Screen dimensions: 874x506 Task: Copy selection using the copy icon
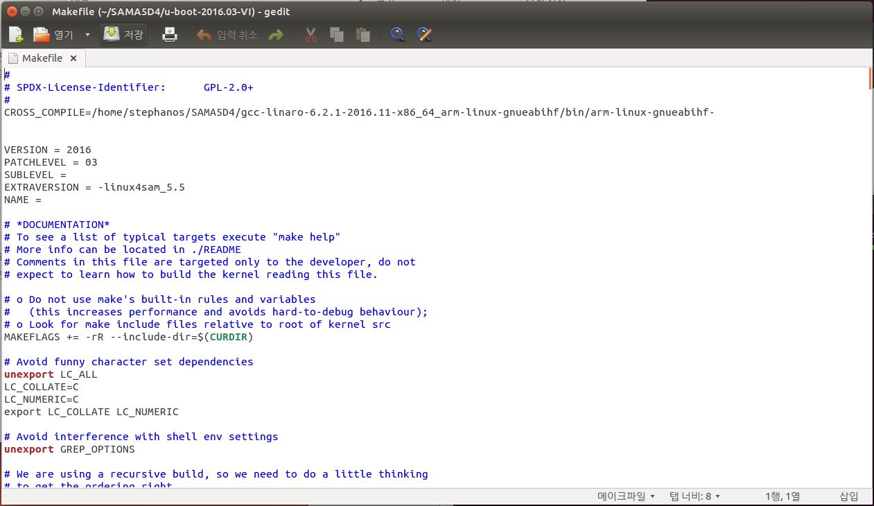[337, 35]
